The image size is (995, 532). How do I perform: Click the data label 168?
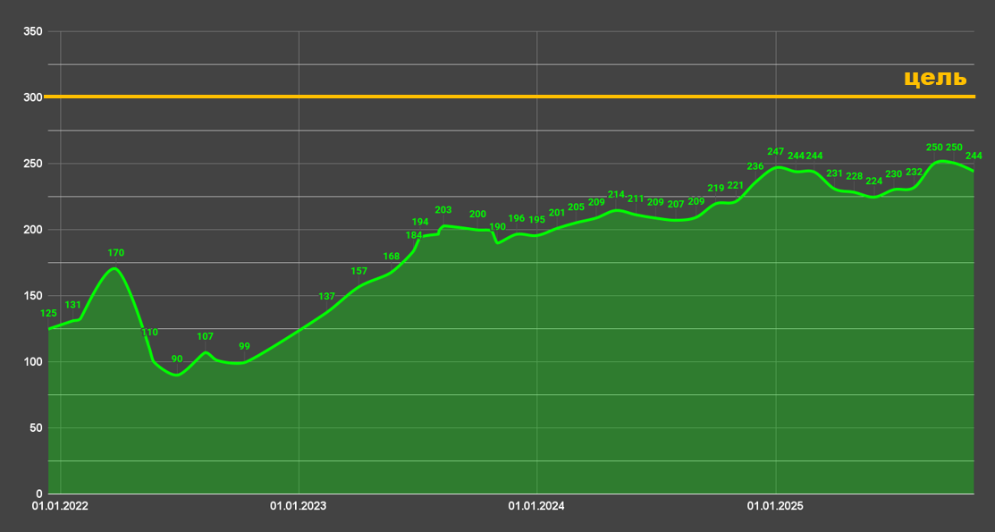click(x=392, y=257)
